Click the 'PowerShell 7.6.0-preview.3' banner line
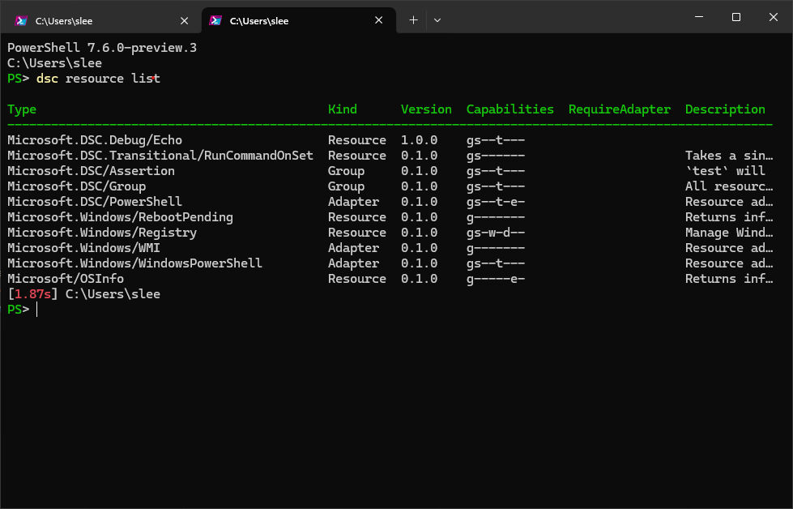This screenshot has width=793, height=509. (x=101, y=48)
